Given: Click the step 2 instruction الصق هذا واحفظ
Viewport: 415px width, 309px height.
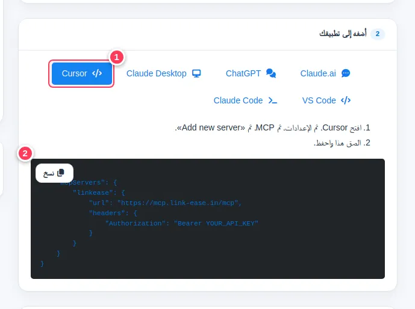Looking at the screenshot, I should coord(342,143).
